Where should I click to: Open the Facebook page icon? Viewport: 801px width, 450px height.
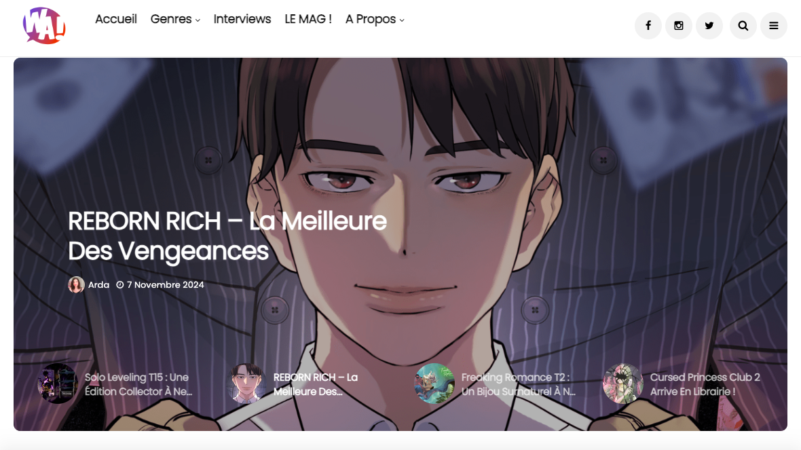click(648, 26)
